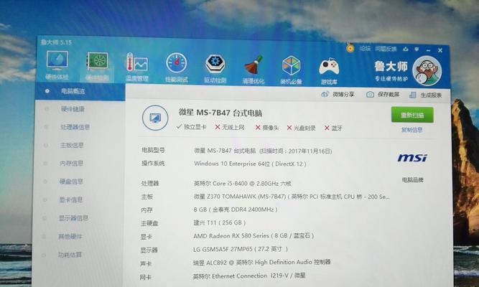This screenshot has width=479, height=287.
Task: Open 温度管理 temperature management icon
Action: (x=137, y=67)
